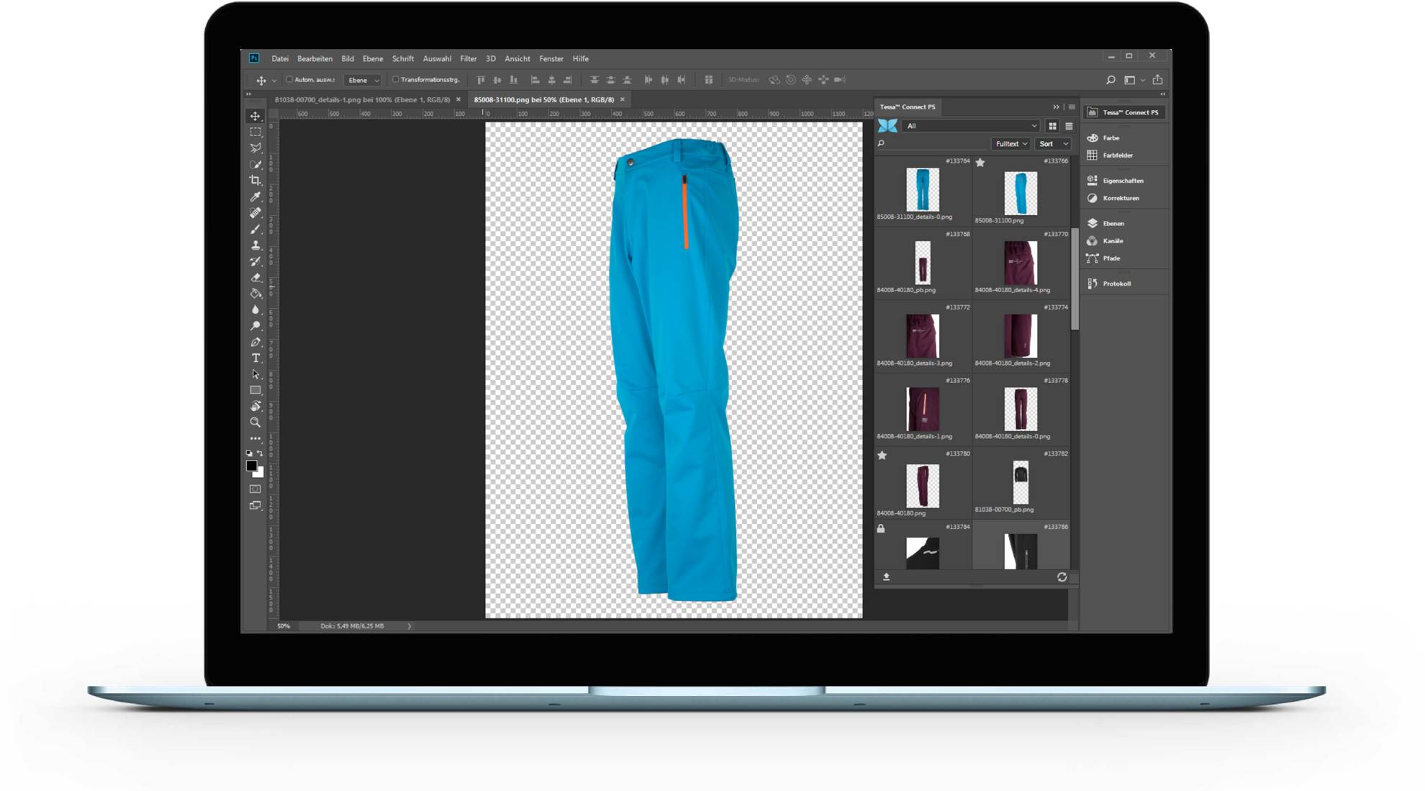Open the Ebenen panel
The height and width of the screenshot is (791, 1425).
[1113, 223]
